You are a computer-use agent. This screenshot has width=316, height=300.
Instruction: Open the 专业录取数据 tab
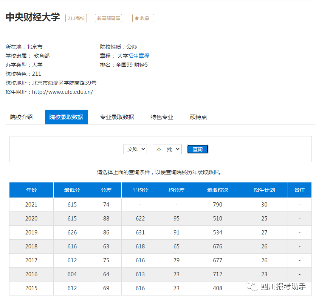tap(117, 117)
